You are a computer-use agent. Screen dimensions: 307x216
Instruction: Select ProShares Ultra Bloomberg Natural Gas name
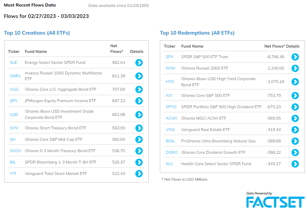click(x=218, y=141)
